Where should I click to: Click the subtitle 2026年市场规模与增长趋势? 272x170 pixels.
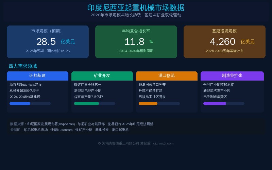pyautogui.click(x=116, y=15)
